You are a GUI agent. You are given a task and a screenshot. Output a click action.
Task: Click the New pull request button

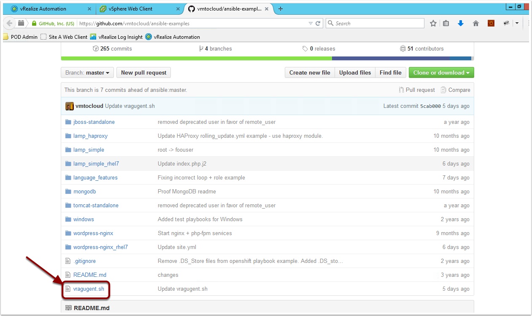[143, 73]
